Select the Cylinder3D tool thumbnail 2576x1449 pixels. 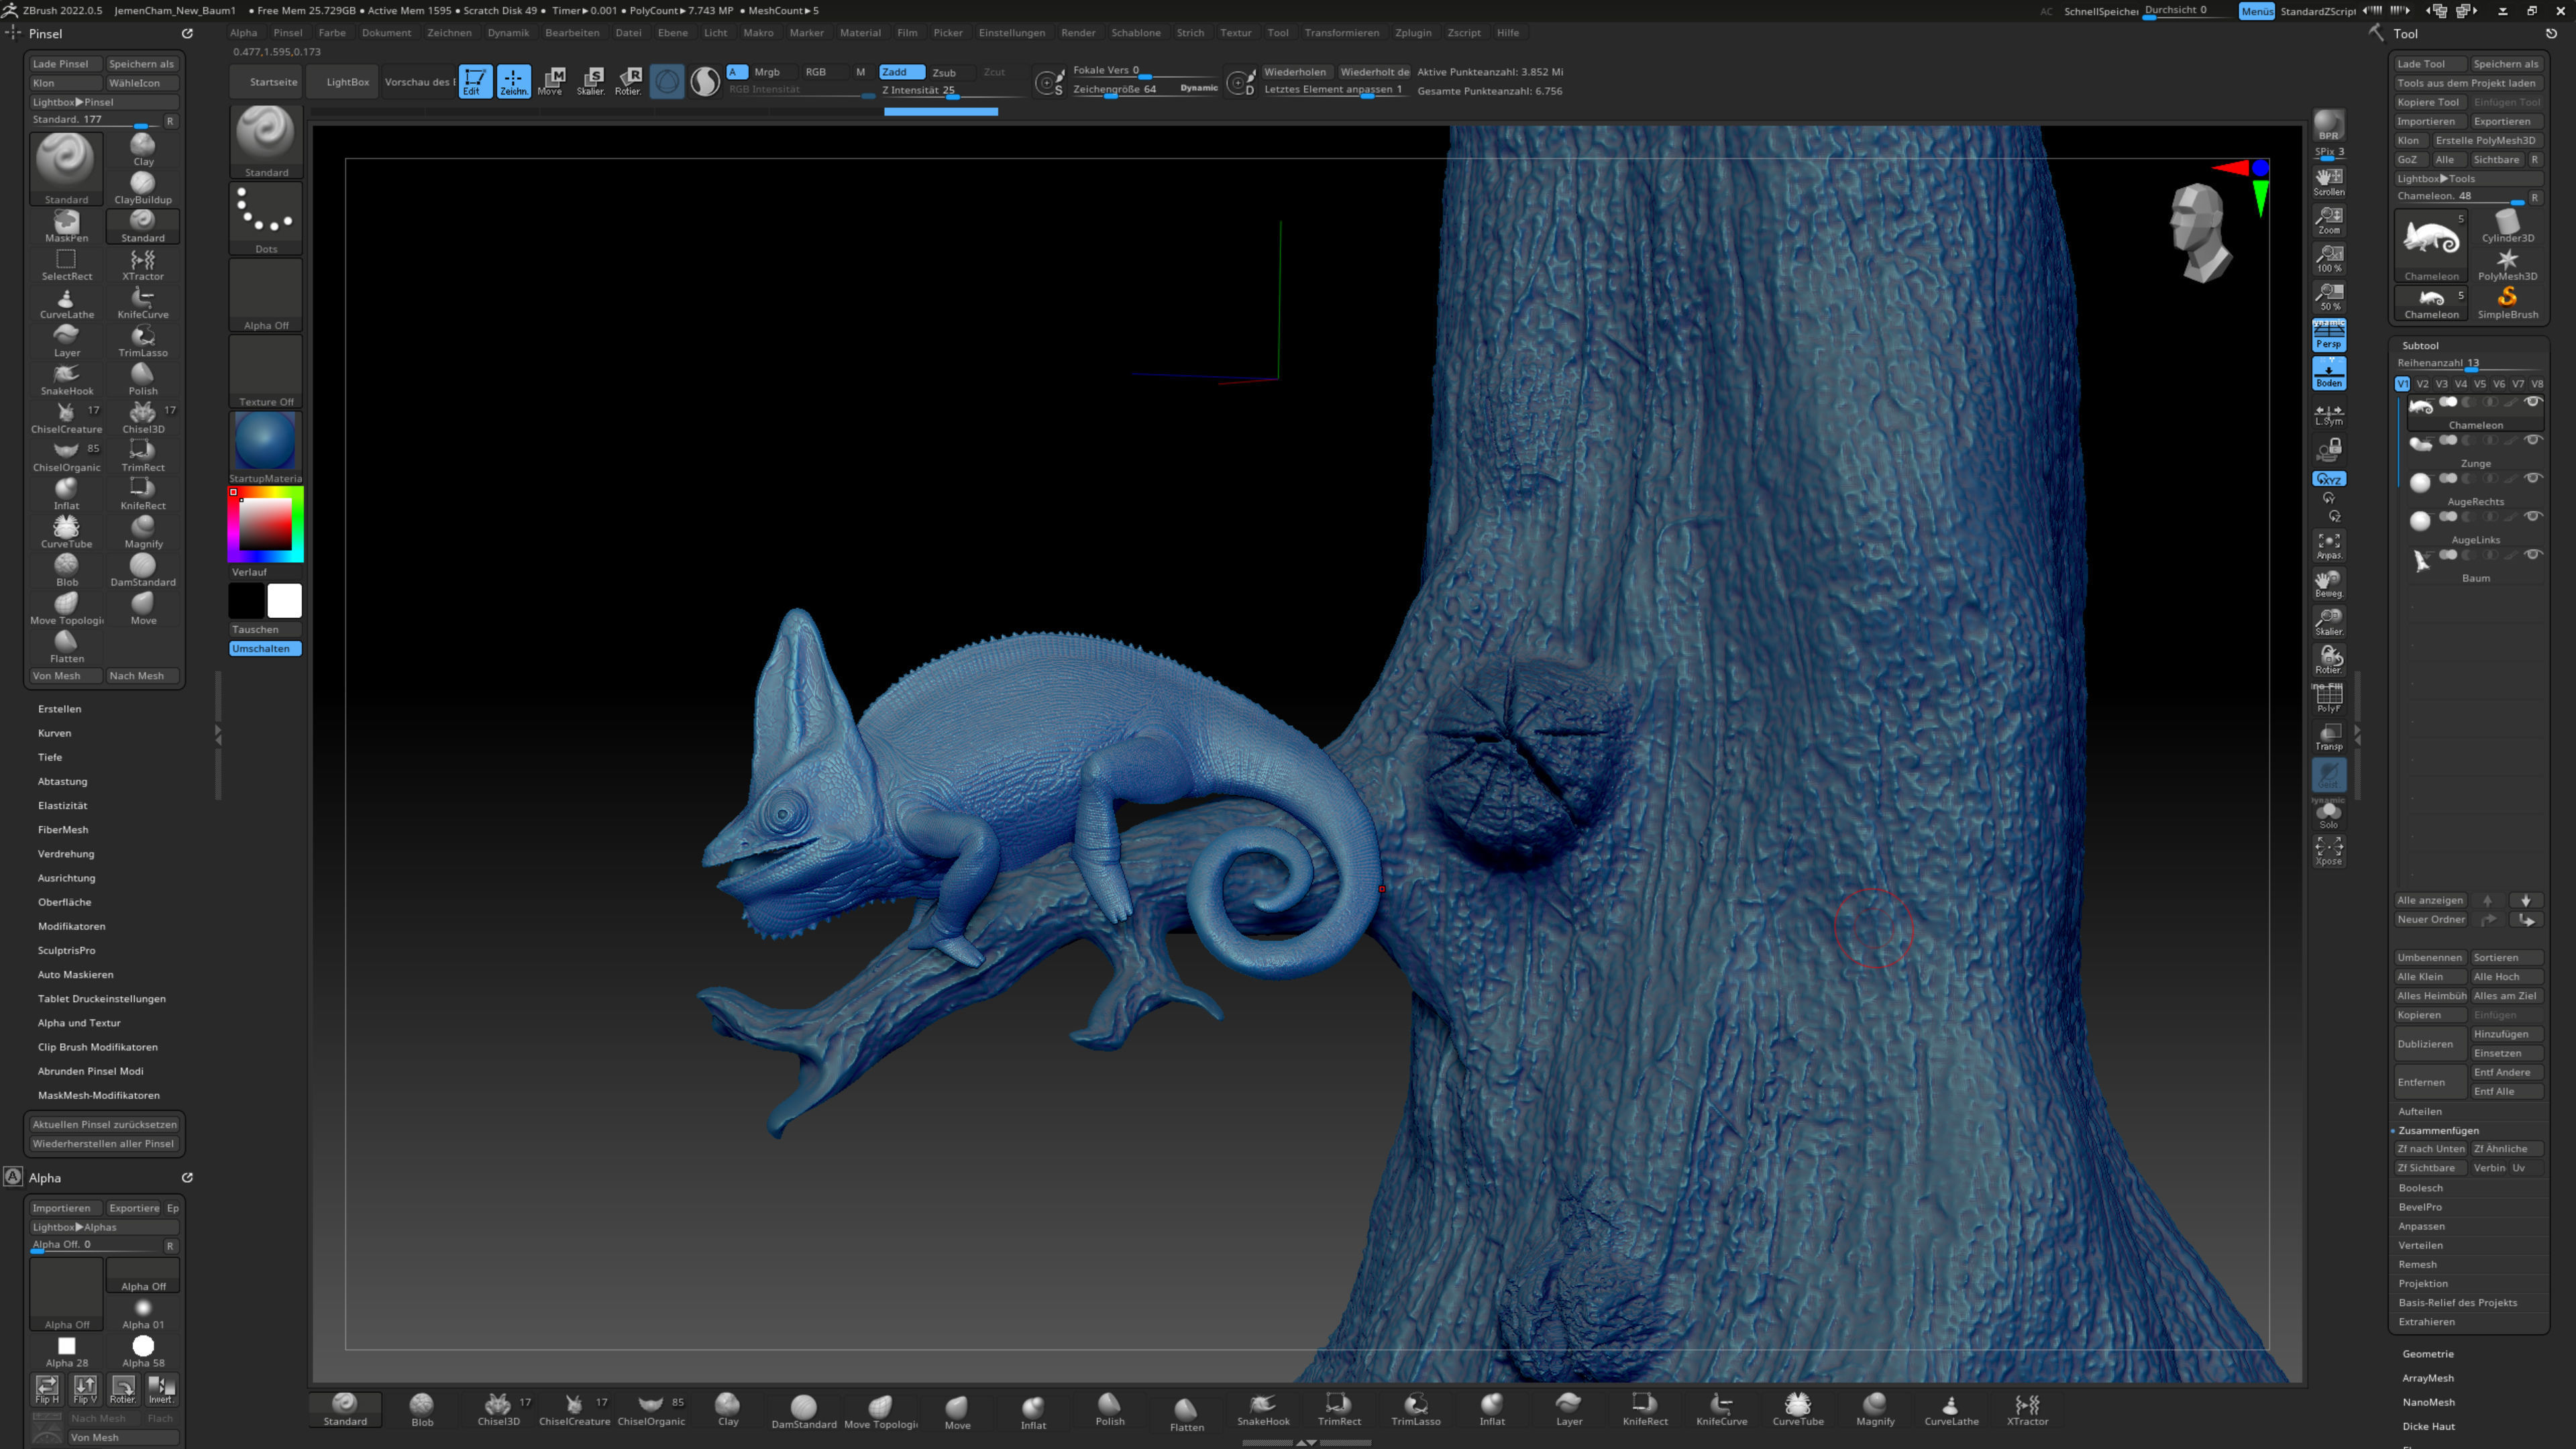2508,227
